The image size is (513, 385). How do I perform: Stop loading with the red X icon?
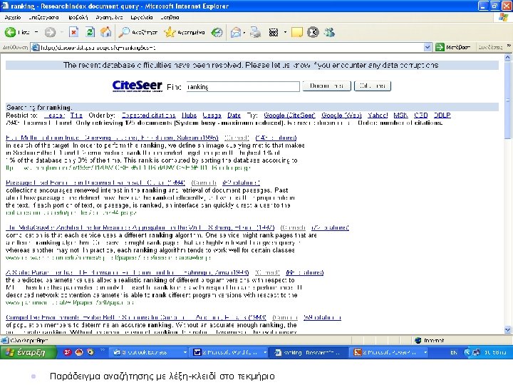[x=74, y=32]
